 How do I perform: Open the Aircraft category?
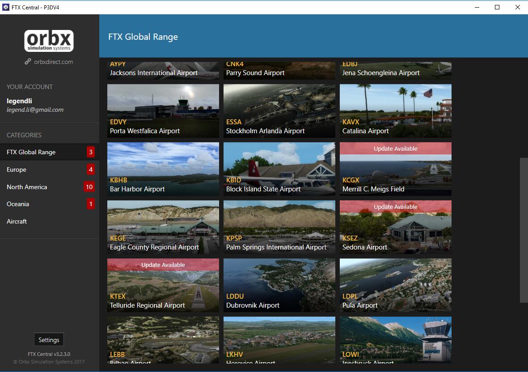17,221
